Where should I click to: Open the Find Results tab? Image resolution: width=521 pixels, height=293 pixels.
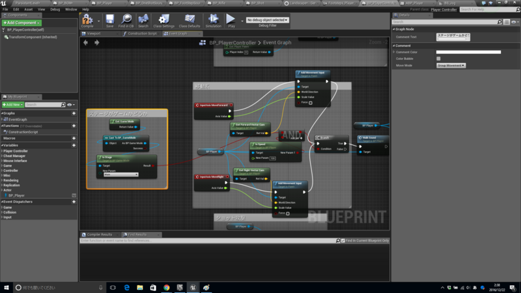(x=137, y=234)
